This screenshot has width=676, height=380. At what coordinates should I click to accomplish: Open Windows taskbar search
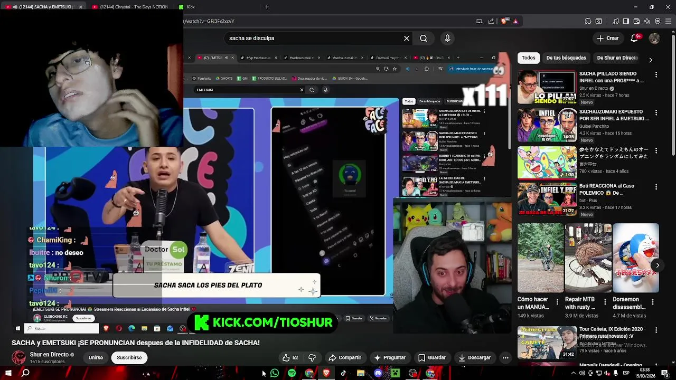point(25,373)
